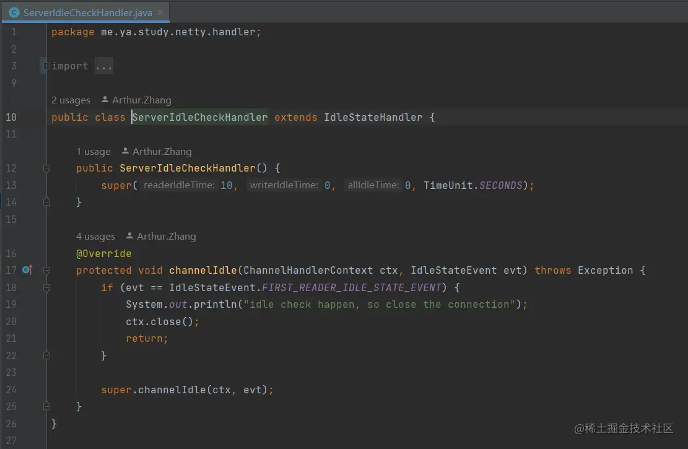Click the 'writerIdleTime:' parameter hint
Screen dimensions: 688x449
point(284,185)
